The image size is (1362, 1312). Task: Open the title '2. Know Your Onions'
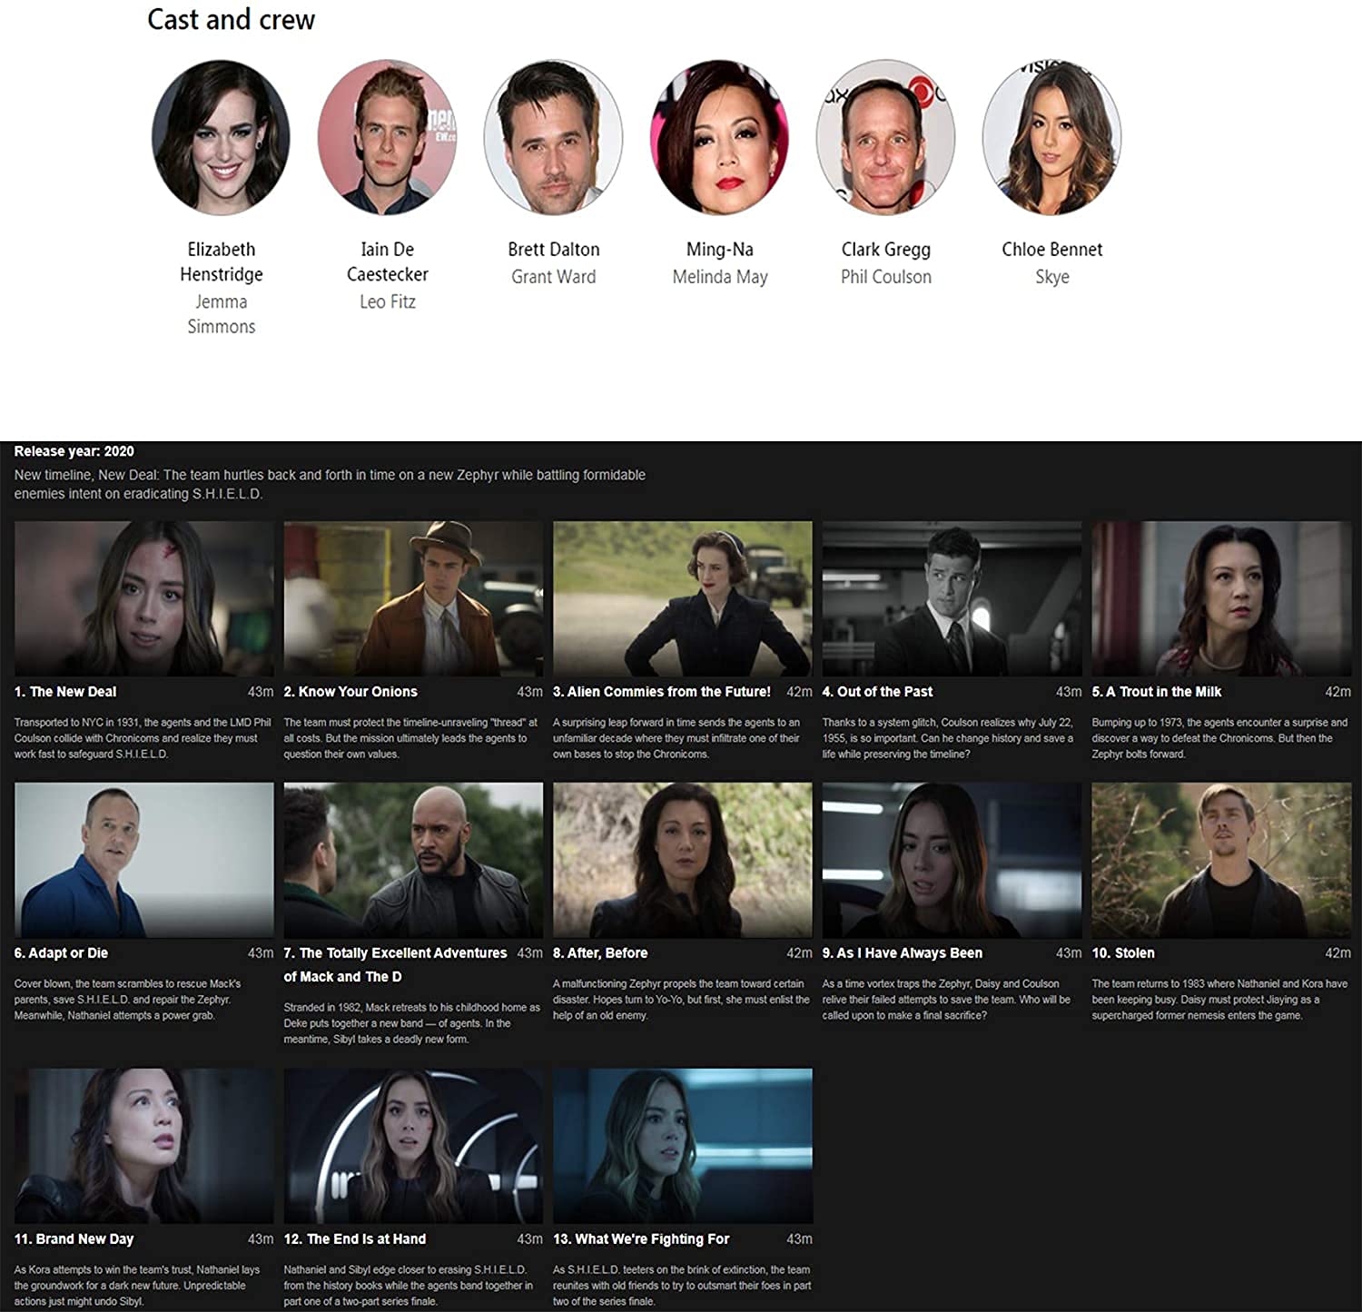click(350, 692)
